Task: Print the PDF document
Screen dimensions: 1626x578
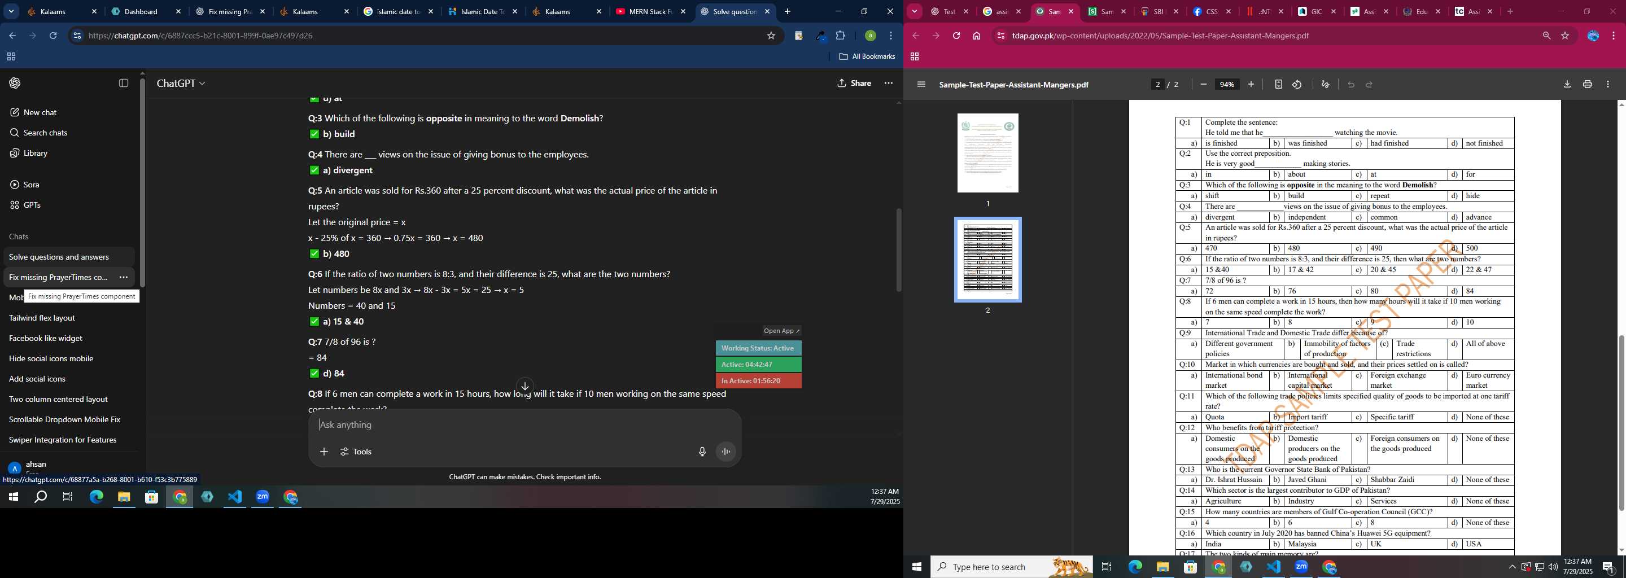Action: click(x=1588, y=85)
